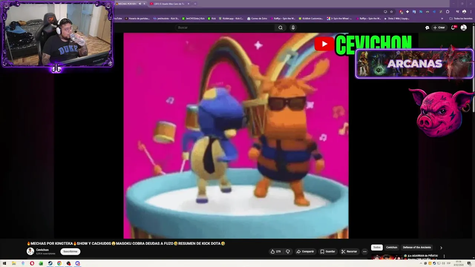The width and height of the screenshot is (475, 267).
Task: Open KickBot Customiza bookmark
Action: 311,18
